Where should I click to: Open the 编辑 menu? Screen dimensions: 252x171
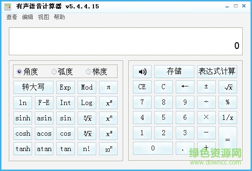point(27,17)
